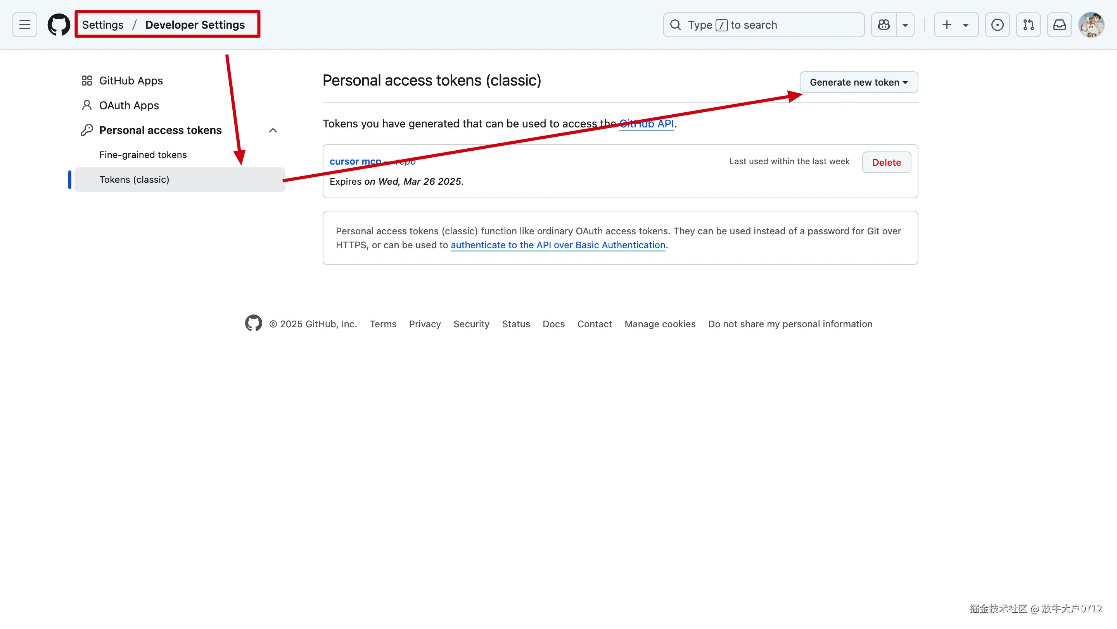Open the Copilot chat icon
1117x629 pixels.
tap(883, 25)
